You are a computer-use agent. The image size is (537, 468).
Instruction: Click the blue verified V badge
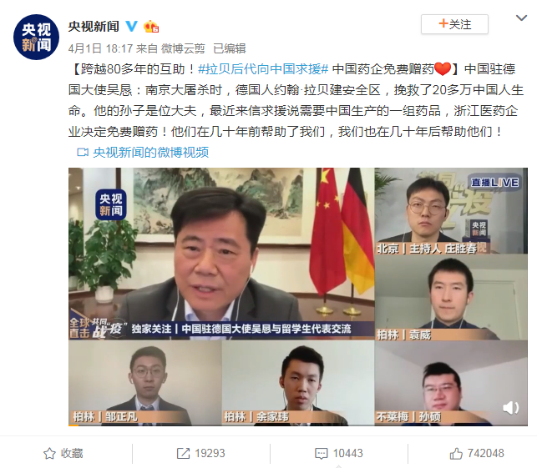(131, 26)
